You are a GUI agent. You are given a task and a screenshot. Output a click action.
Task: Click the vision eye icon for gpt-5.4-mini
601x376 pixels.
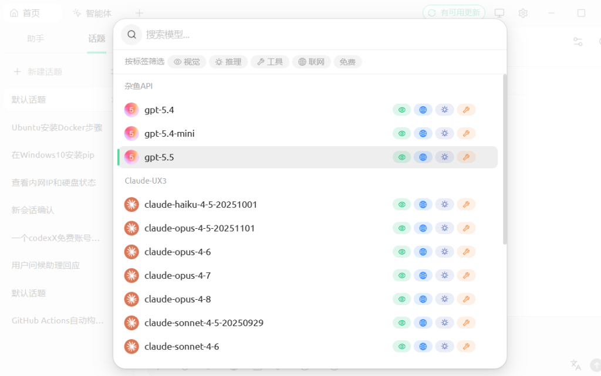point(401,134)
